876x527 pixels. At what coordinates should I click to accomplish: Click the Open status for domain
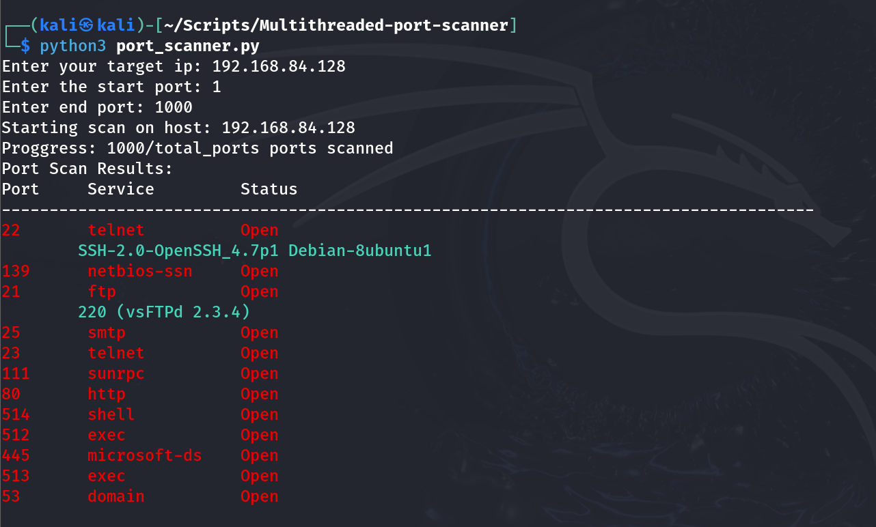point(260,496)
